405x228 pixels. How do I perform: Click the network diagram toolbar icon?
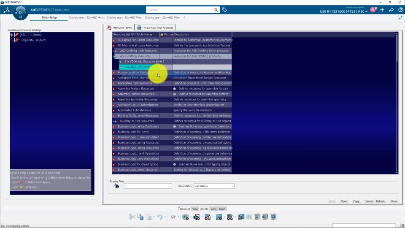click(x=241, y=217)
